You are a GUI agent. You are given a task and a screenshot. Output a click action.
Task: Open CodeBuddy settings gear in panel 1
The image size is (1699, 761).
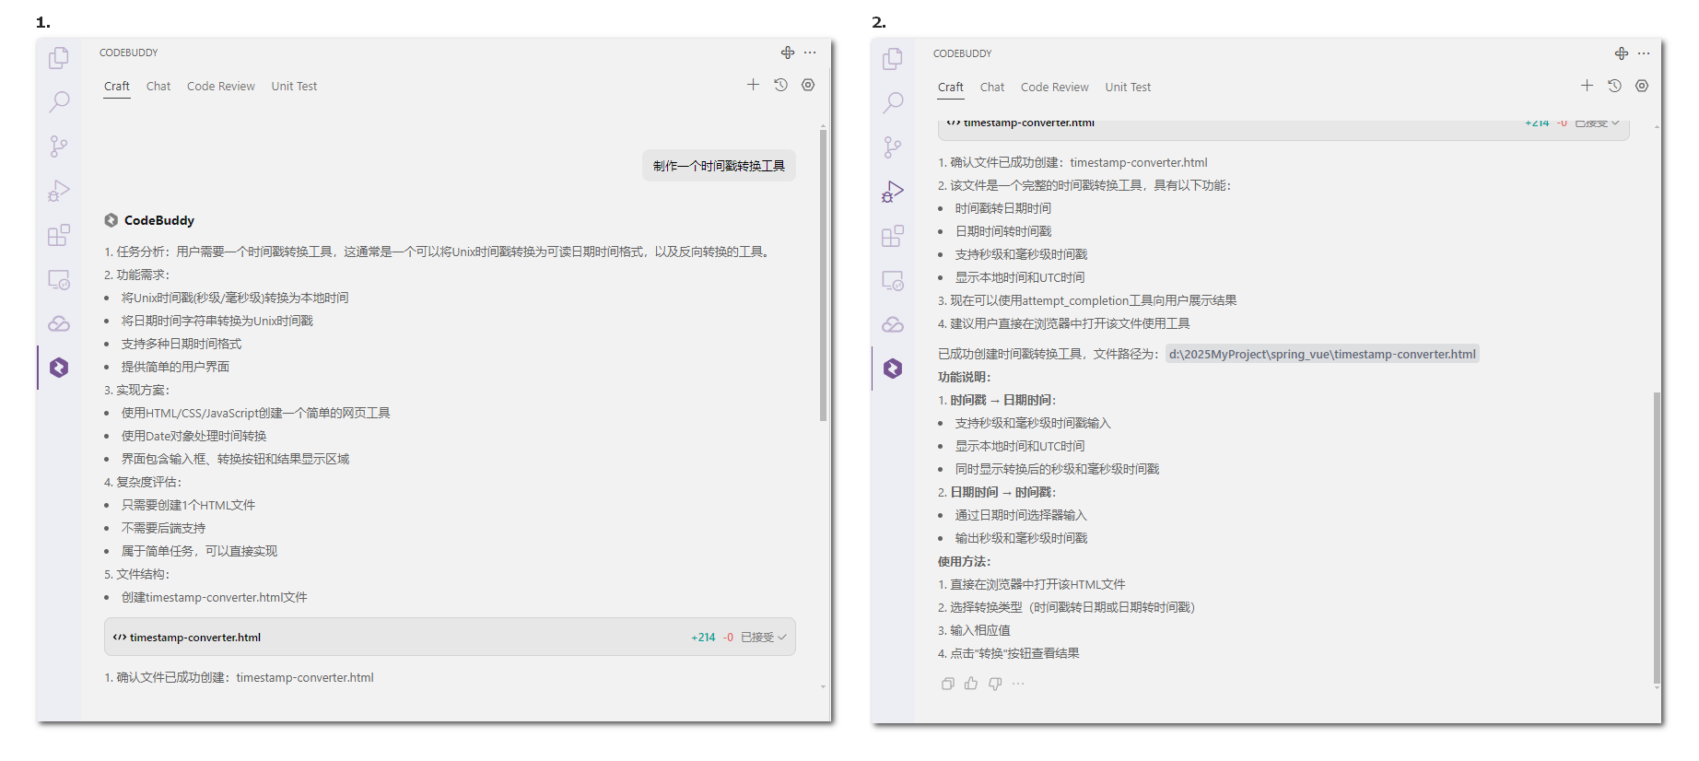pyautogui.click(x=808, y=85)
